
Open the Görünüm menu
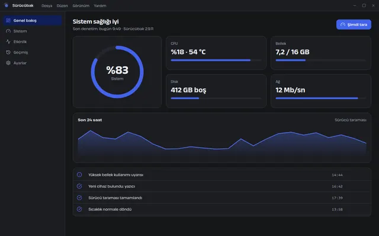(81, 5)
